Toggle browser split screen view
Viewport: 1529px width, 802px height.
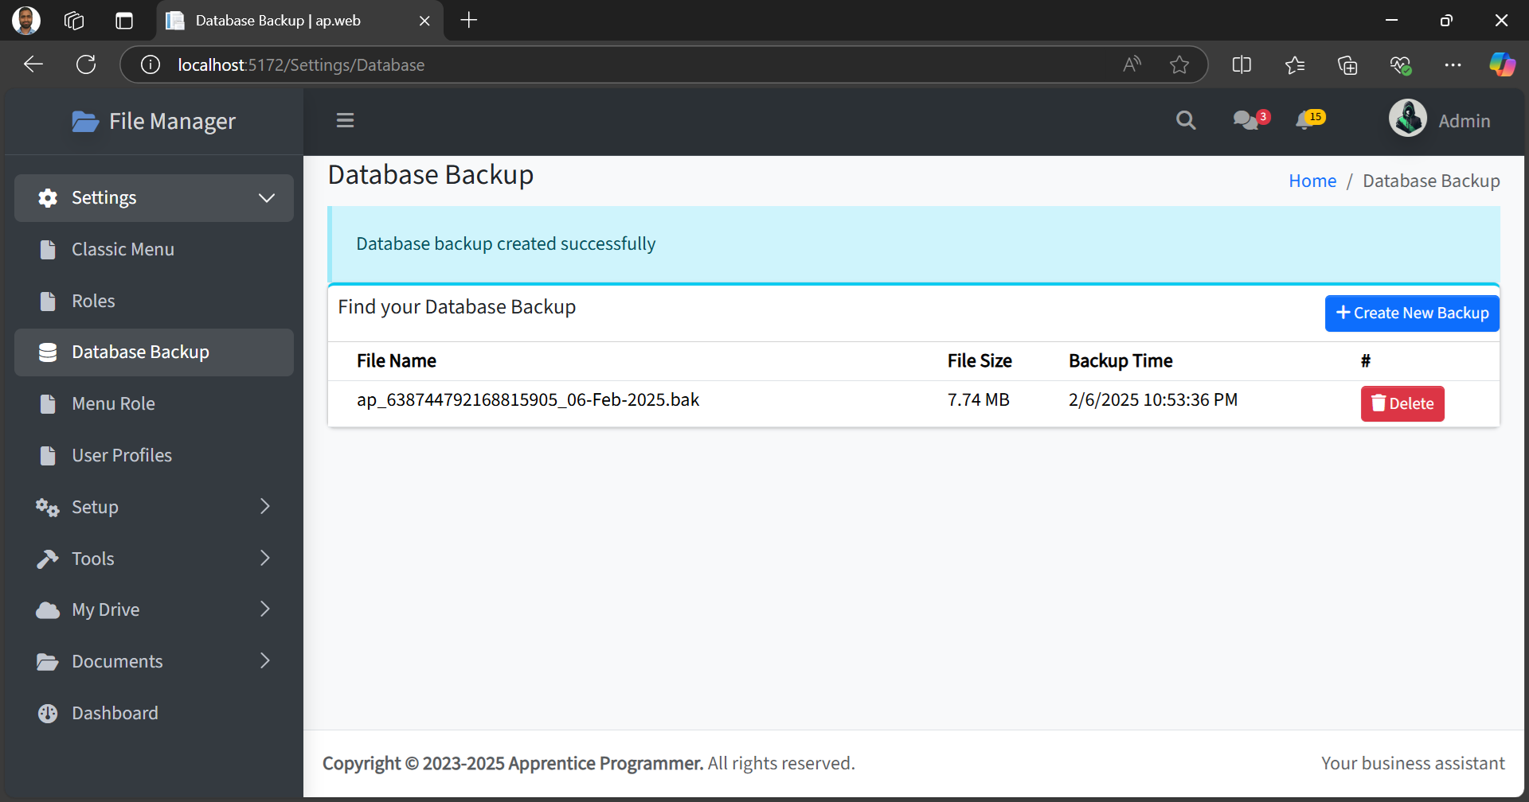pyautogui.click(x=1242, y=64)
